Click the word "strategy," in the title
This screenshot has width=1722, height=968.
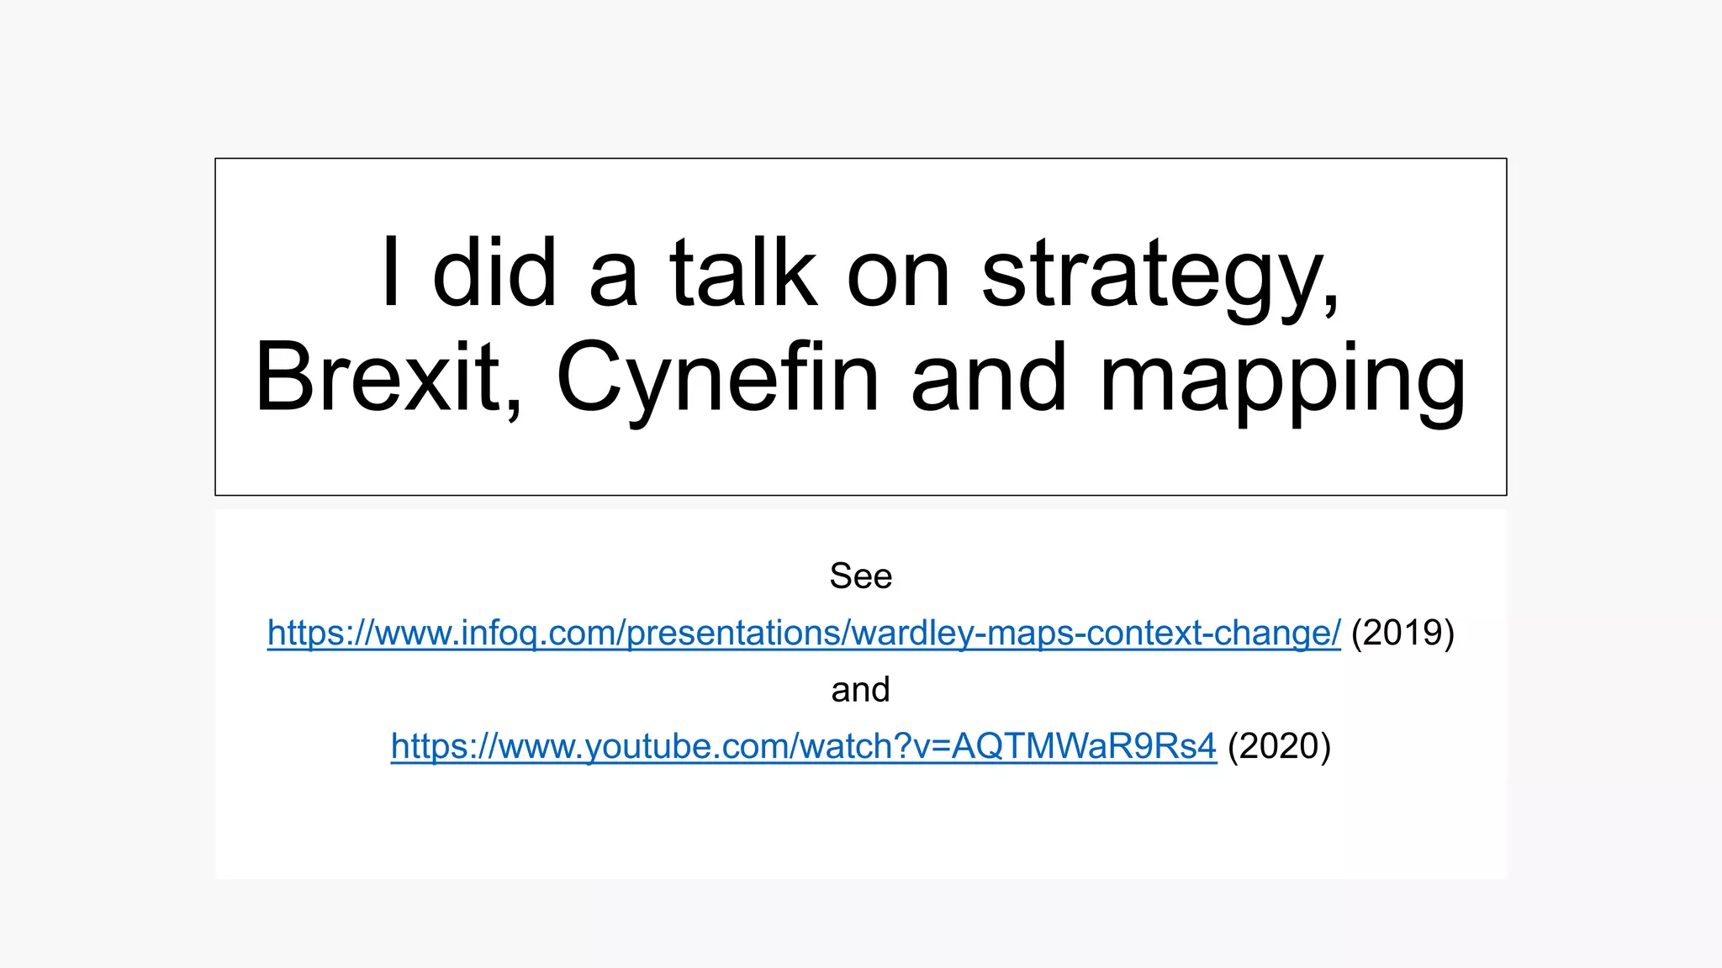pos(1161,275)
